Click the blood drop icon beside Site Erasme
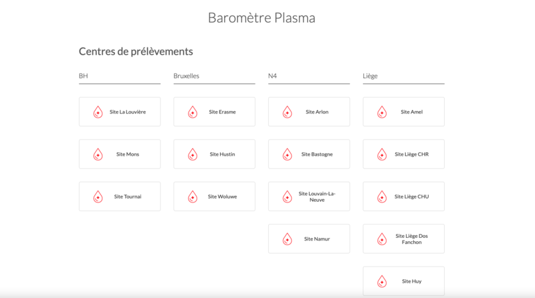The image size is (535, 298). (x=193, y=112)
